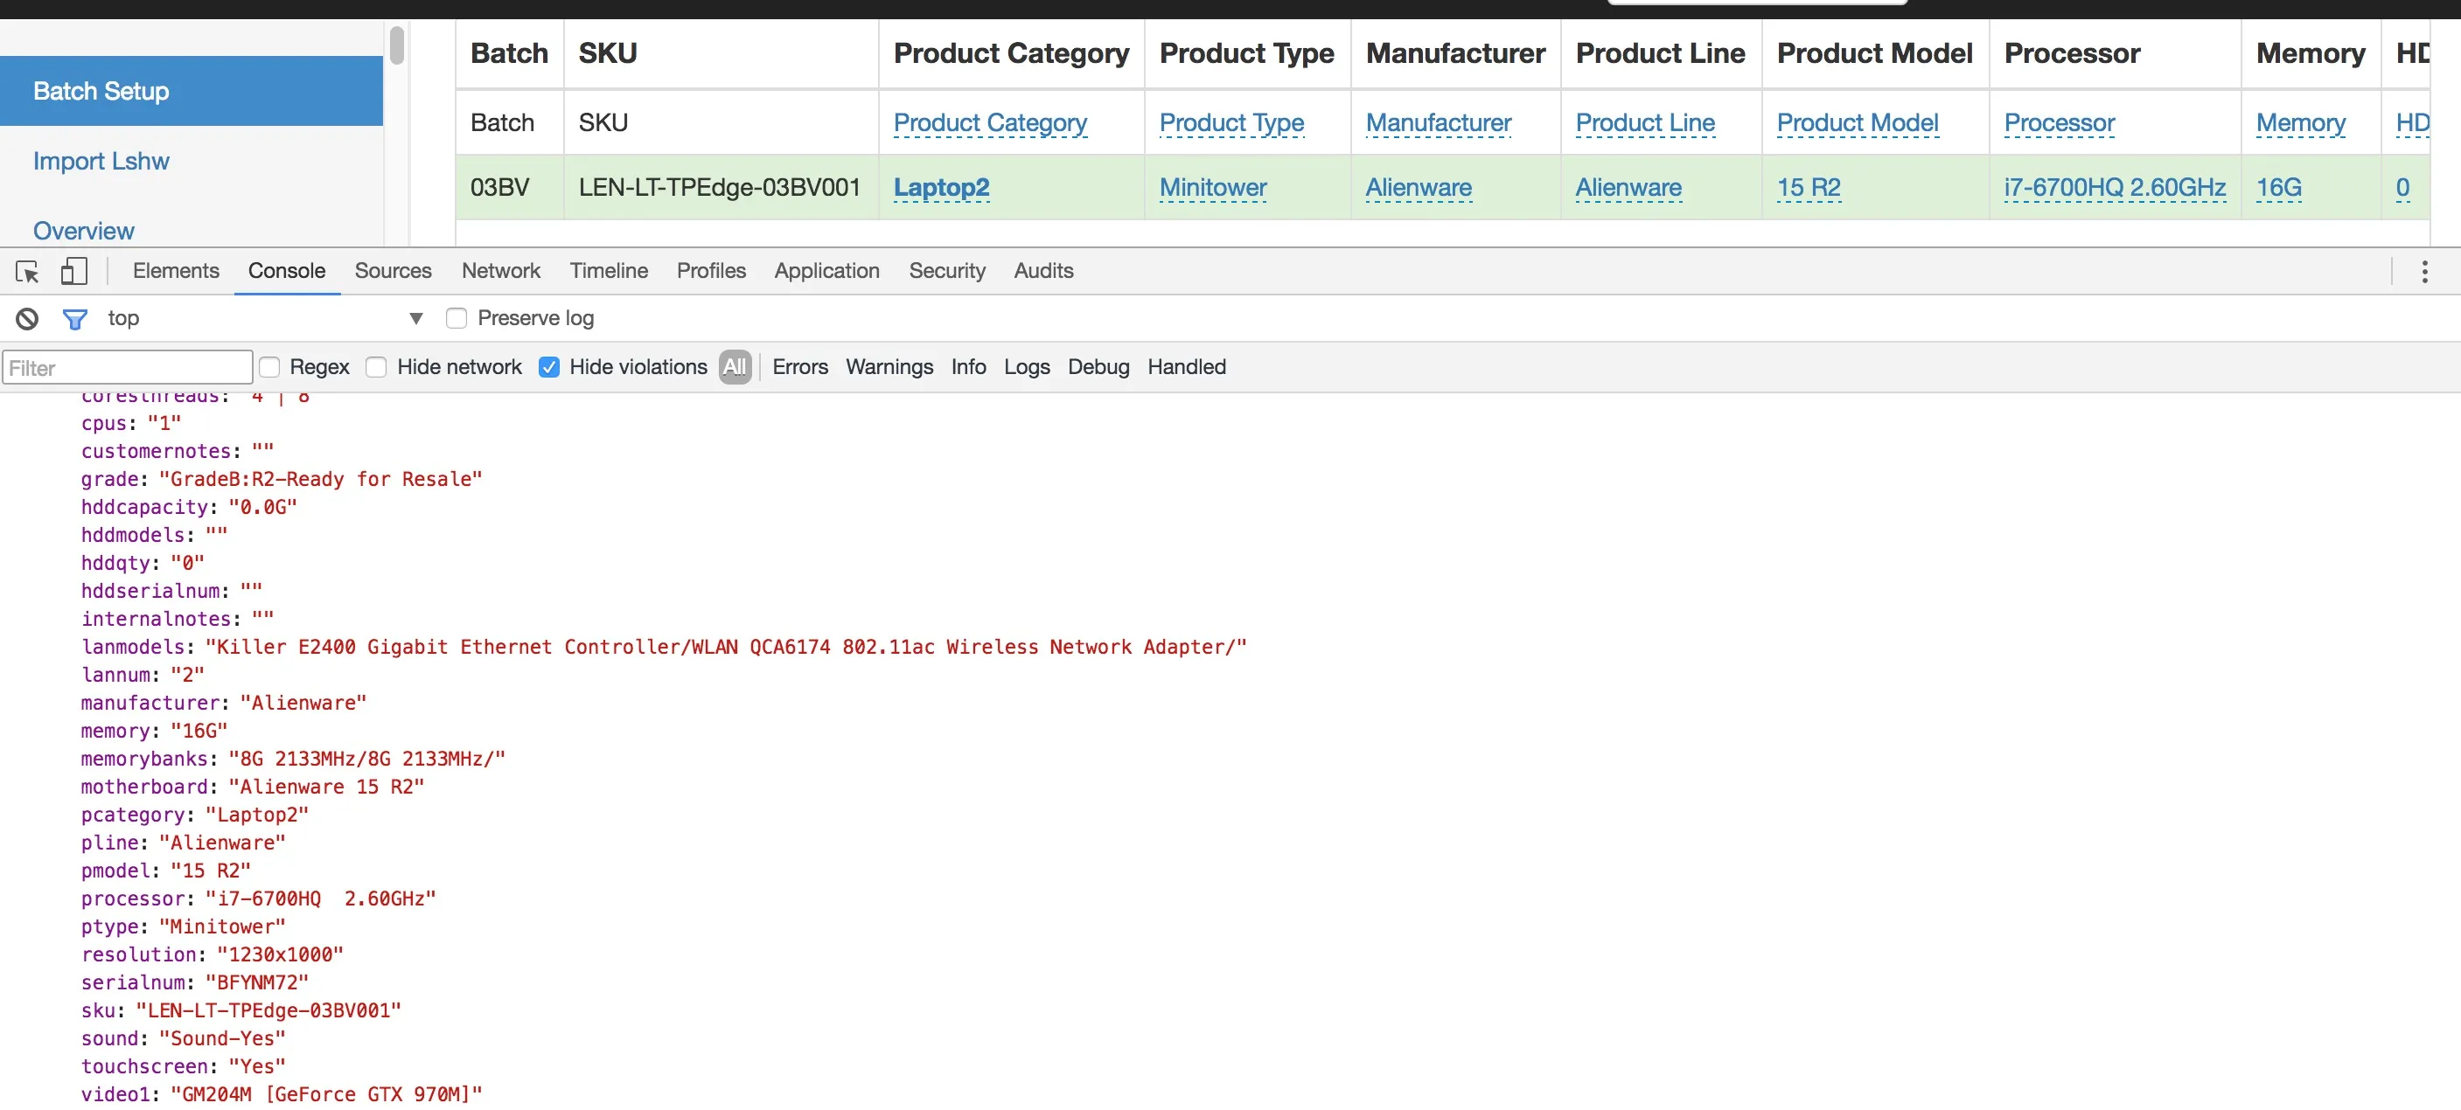Click the Import Lshw sidebar link
This screenshot has width=2461, height=1110.
[x=101, y=162]
